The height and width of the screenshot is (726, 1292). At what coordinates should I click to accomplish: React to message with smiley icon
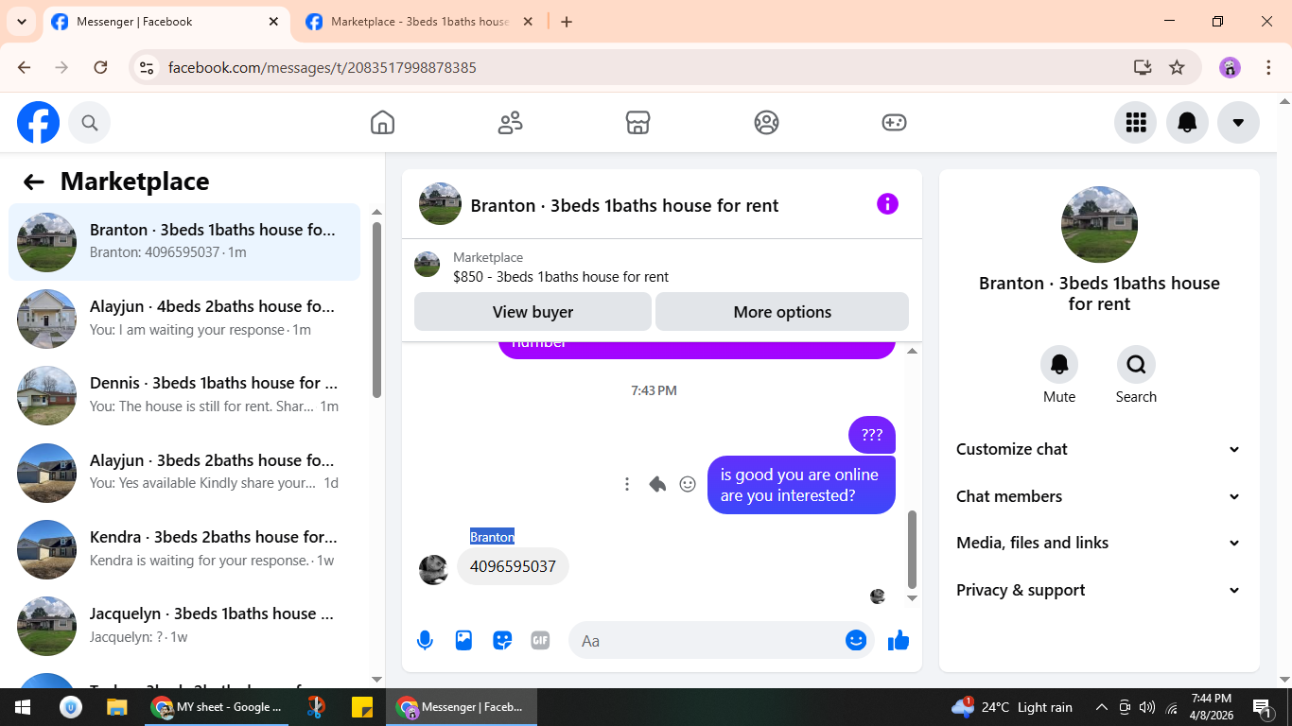(688, 484)
